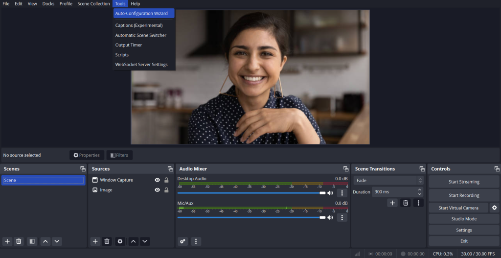This screenshot has width=501, height=258.
Task: Undock the Sources panel
Action: [170, 169]
